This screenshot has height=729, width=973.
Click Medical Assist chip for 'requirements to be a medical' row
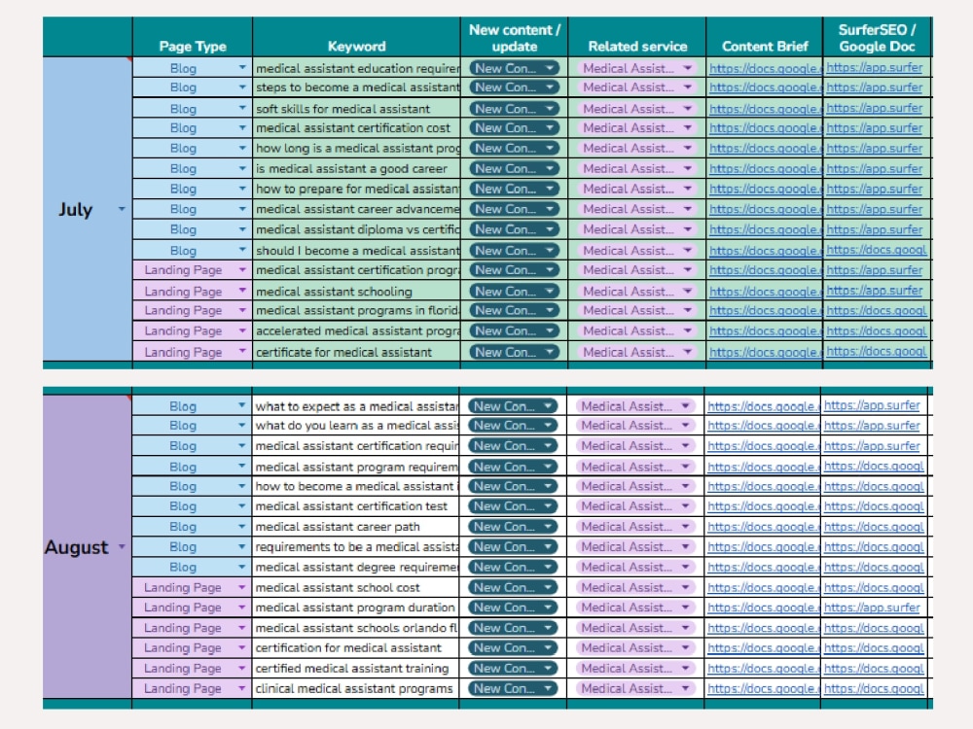[x=635, y=546]
